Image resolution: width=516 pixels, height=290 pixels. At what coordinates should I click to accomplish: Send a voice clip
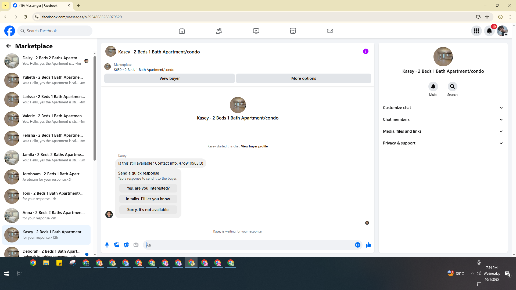click(x=107, y=245)
